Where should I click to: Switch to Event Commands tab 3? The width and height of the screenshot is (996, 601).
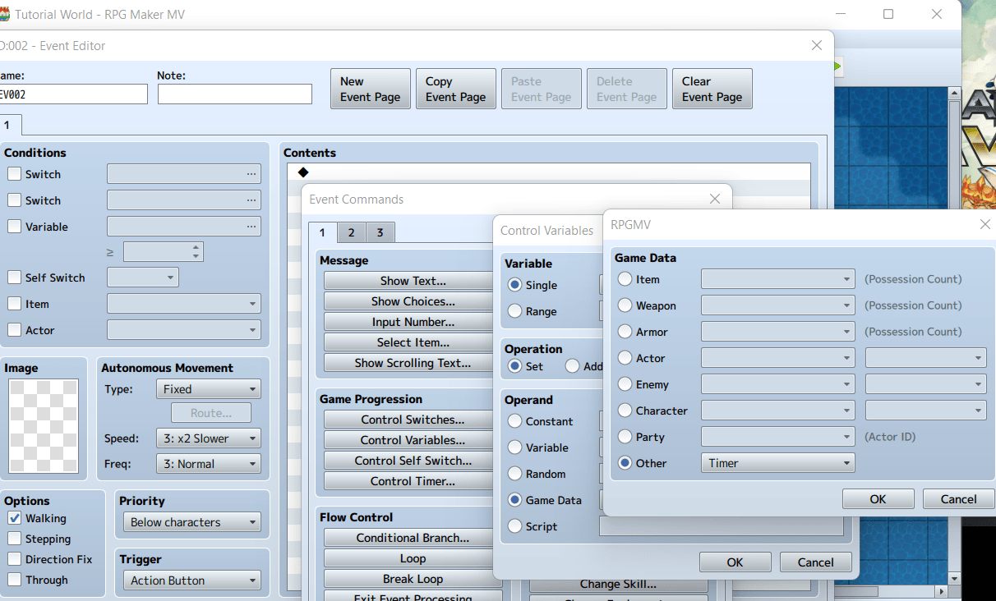click(380, 232)
